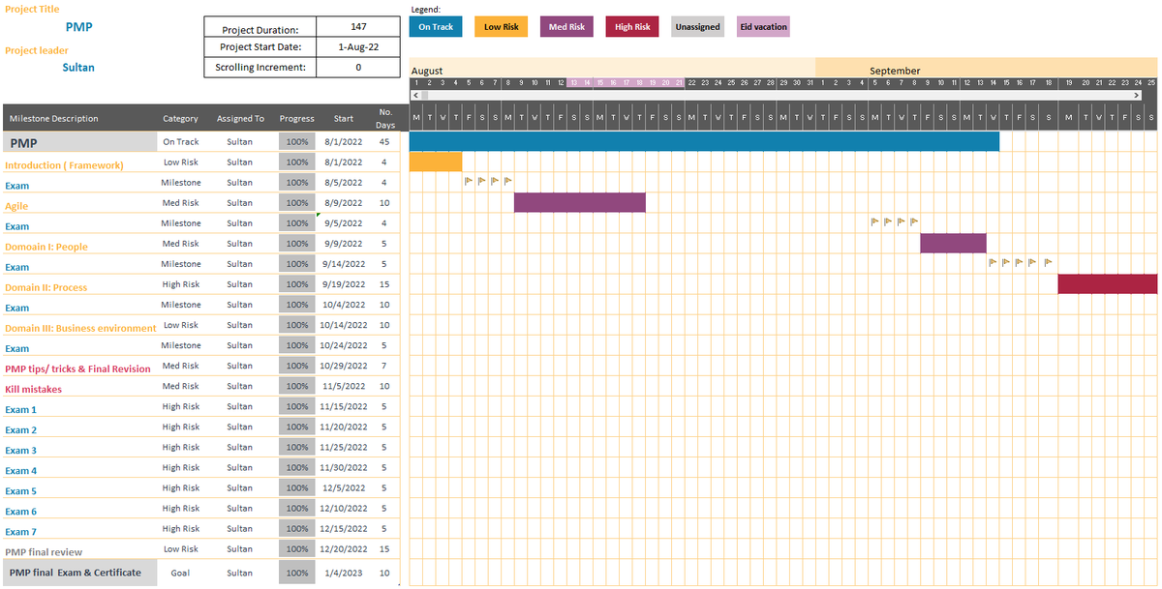The width and height of the screenshot is (1162, 589).
Task: Click the Start column header
Action: [344, 119]
